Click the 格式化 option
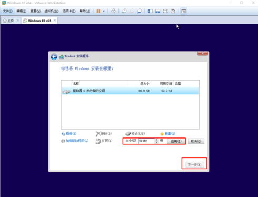 pyautogui.click(x=135, y=134)
